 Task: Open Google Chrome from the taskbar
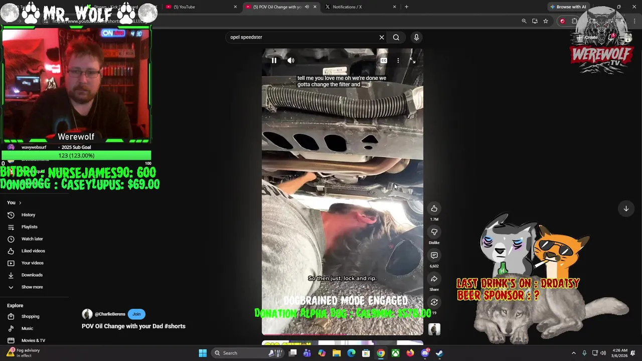pyautogui.click(x=381, y=353)
